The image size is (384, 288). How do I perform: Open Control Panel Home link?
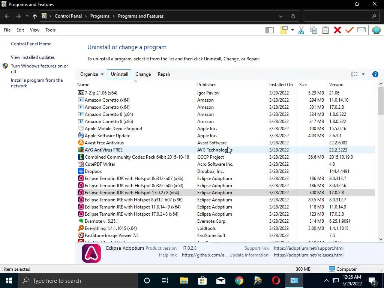(31, 44)
